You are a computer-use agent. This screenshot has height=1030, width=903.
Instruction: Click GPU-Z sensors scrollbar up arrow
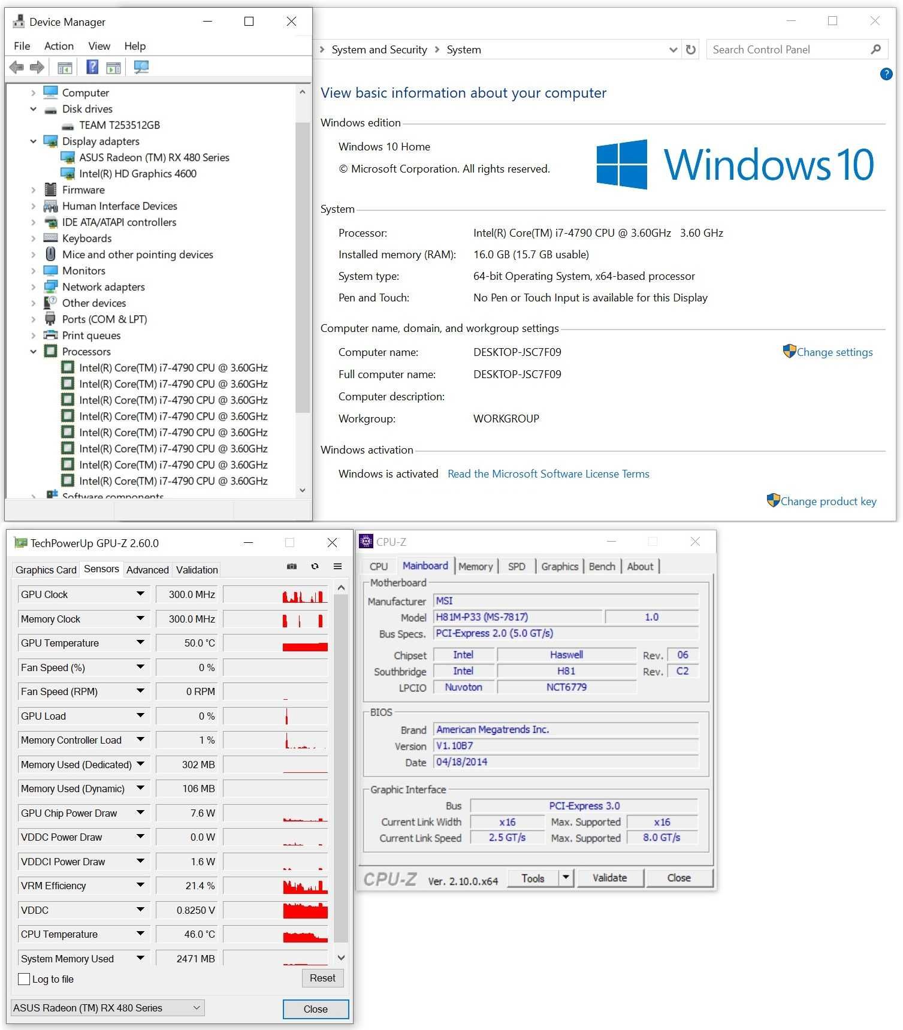[x=341, y=588]
